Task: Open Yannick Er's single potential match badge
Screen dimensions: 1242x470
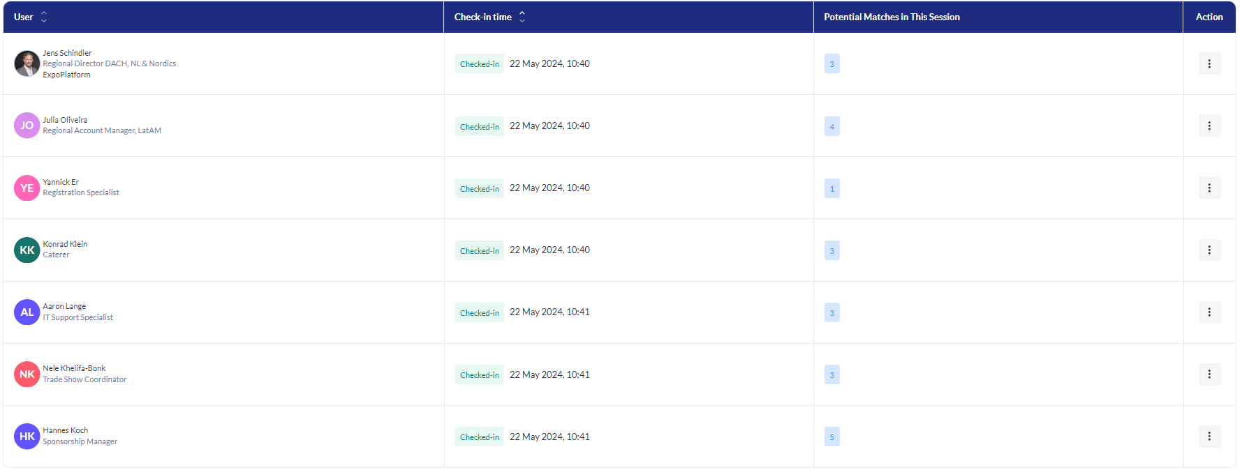Action: 831,188
